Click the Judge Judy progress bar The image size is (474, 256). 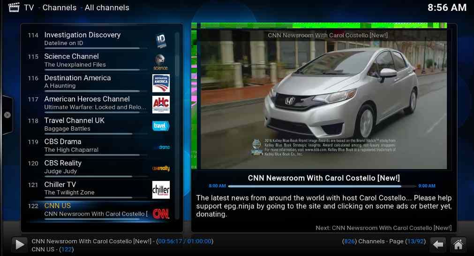point(96,176)
